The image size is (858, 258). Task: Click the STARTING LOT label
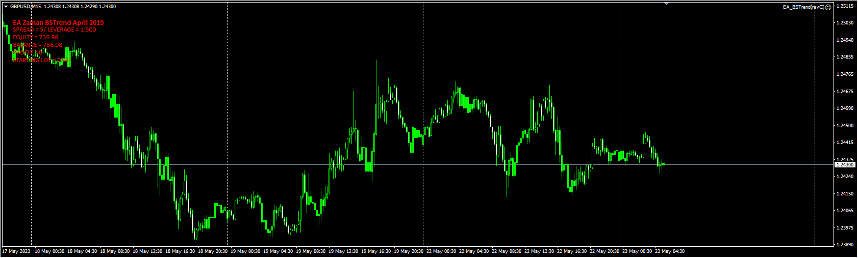pyautogui.click(x=41, y=61)
